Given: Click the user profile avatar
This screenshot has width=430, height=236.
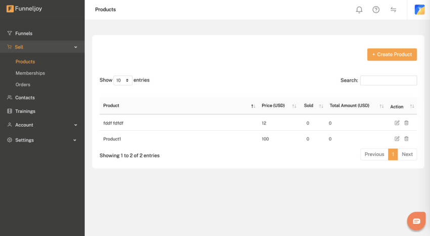Looking at the screenshot, I should (419, 10).
